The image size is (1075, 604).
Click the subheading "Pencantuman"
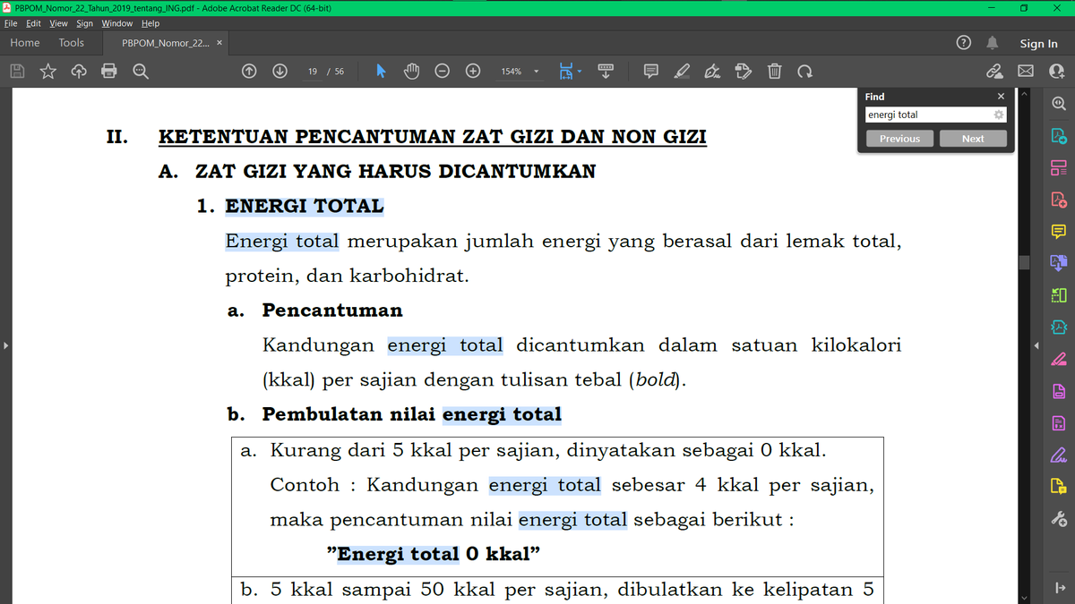(x=332, y=311)
